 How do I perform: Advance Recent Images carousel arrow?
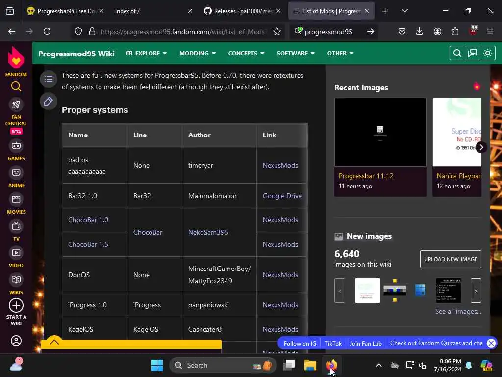tap(481, 147)
